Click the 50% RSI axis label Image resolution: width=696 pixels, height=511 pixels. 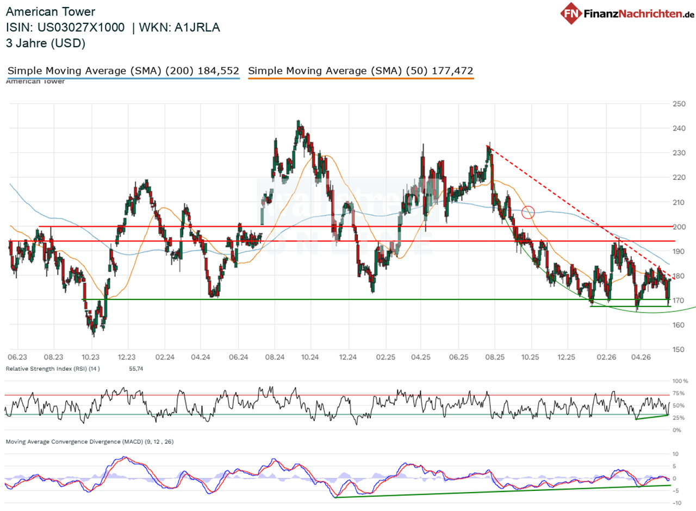pos(679,406)
